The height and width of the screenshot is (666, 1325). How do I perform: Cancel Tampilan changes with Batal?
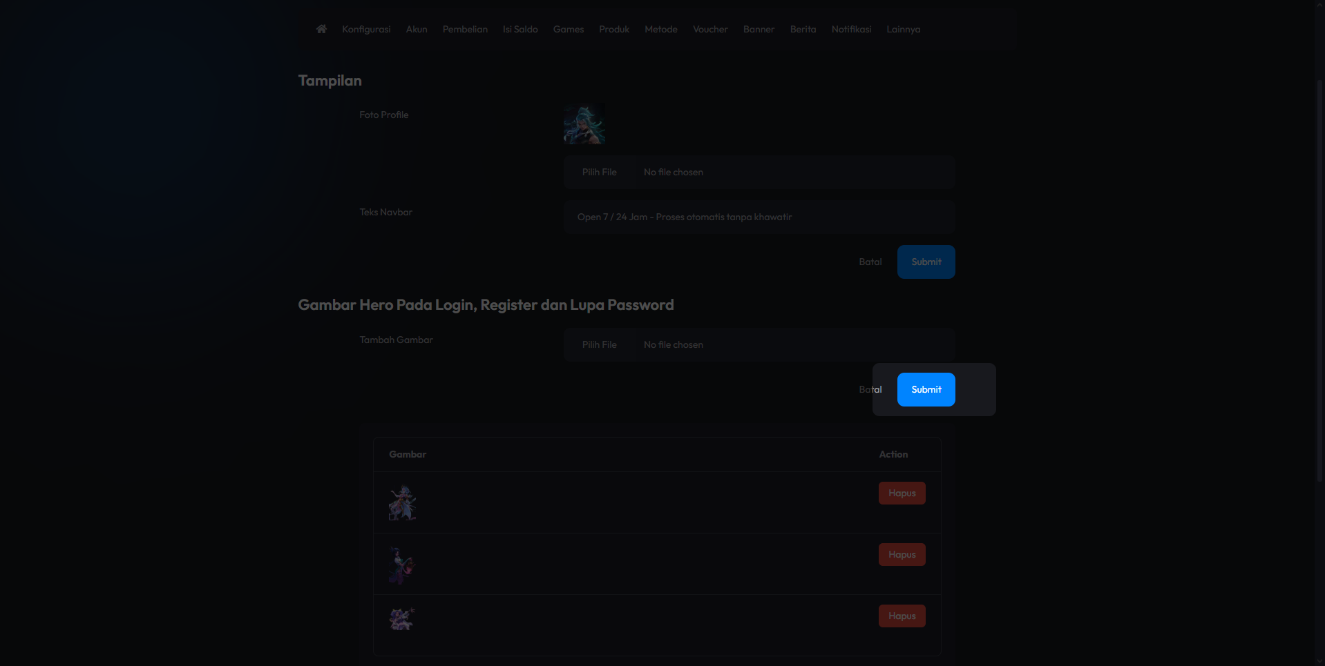coord(870,262)
